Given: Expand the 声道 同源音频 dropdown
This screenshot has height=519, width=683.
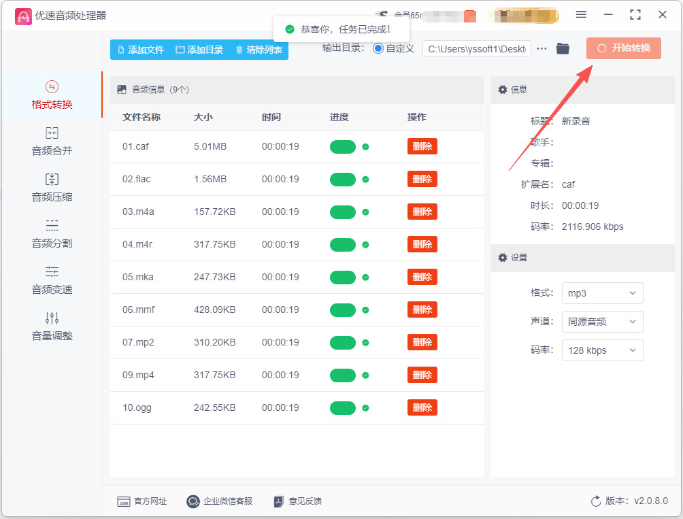Looking at the screenshot, I should pos(603,322).
